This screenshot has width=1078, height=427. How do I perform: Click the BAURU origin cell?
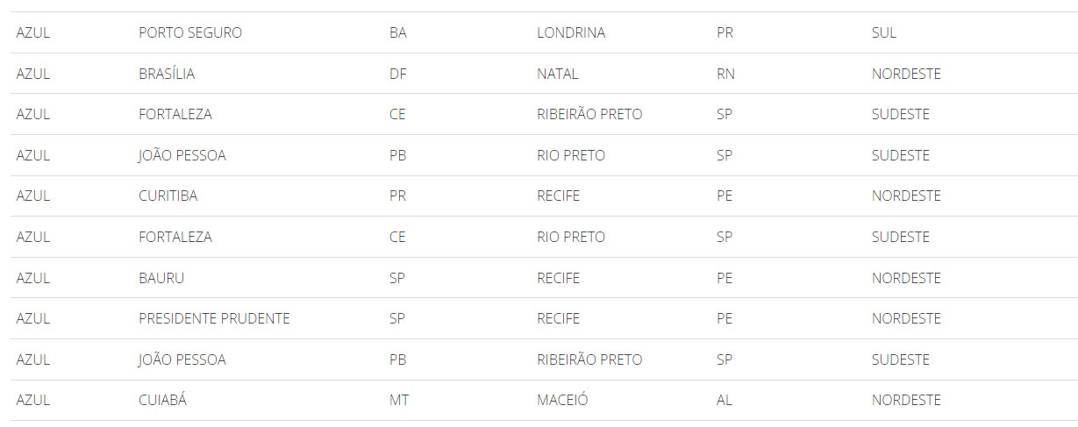pos(161,278)
